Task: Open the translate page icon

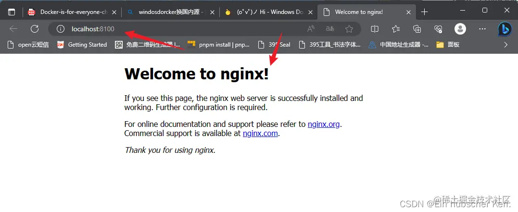Action: point(330,29)
